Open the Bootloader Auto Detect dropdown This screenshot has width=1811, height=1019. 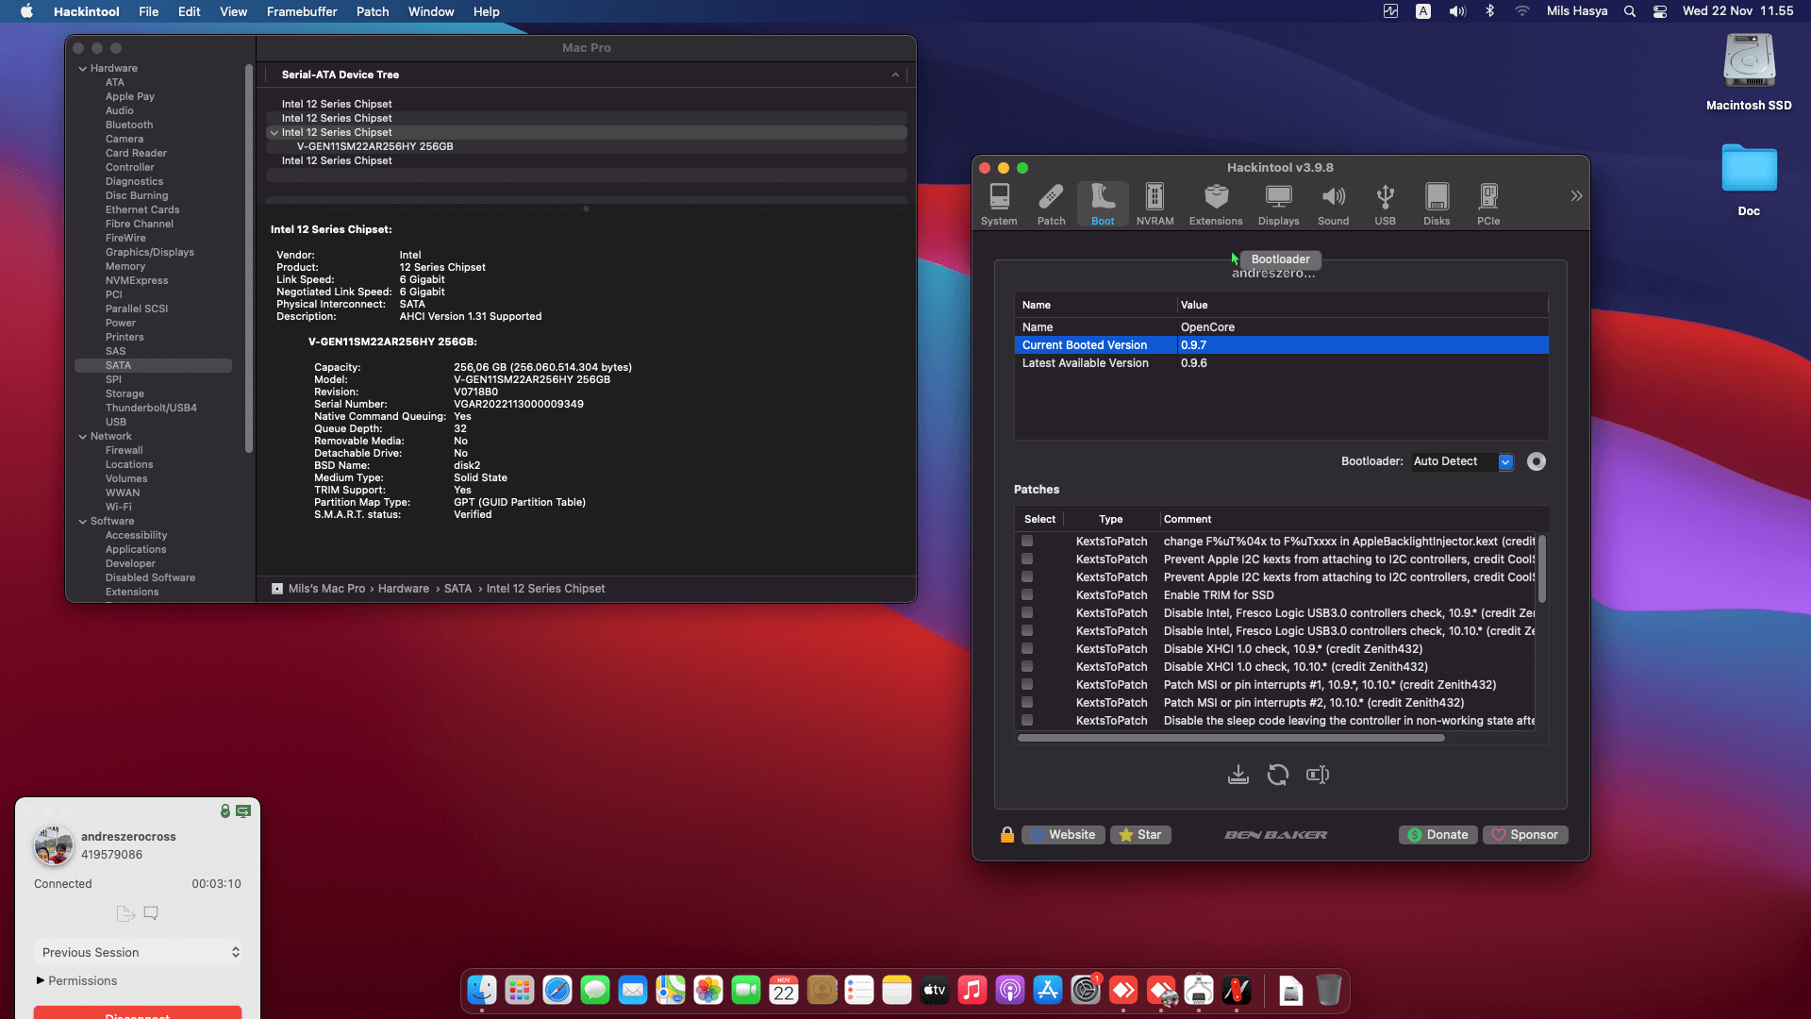[x=1462, y=461]
